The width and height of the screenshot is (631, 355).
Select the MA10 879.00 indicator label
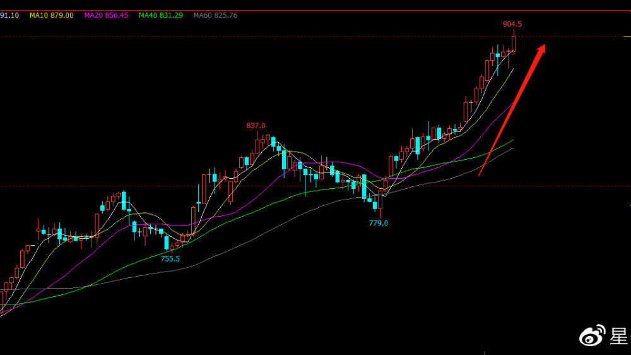click(52, 15)
